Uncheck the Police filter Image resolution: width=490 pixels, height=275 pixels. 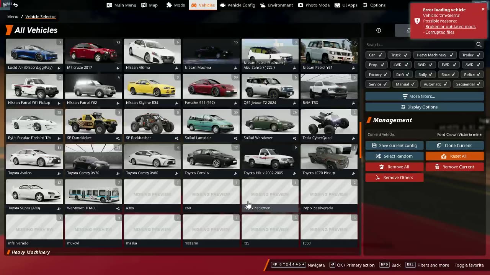[x=472, y=74]
